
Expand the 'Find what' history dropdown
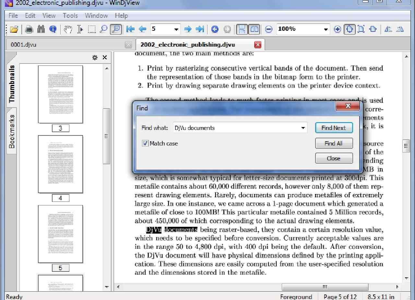coord(303,128)
